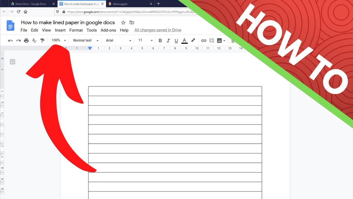
Task: Toggle underline formatting
Action: tap(176, 40)
